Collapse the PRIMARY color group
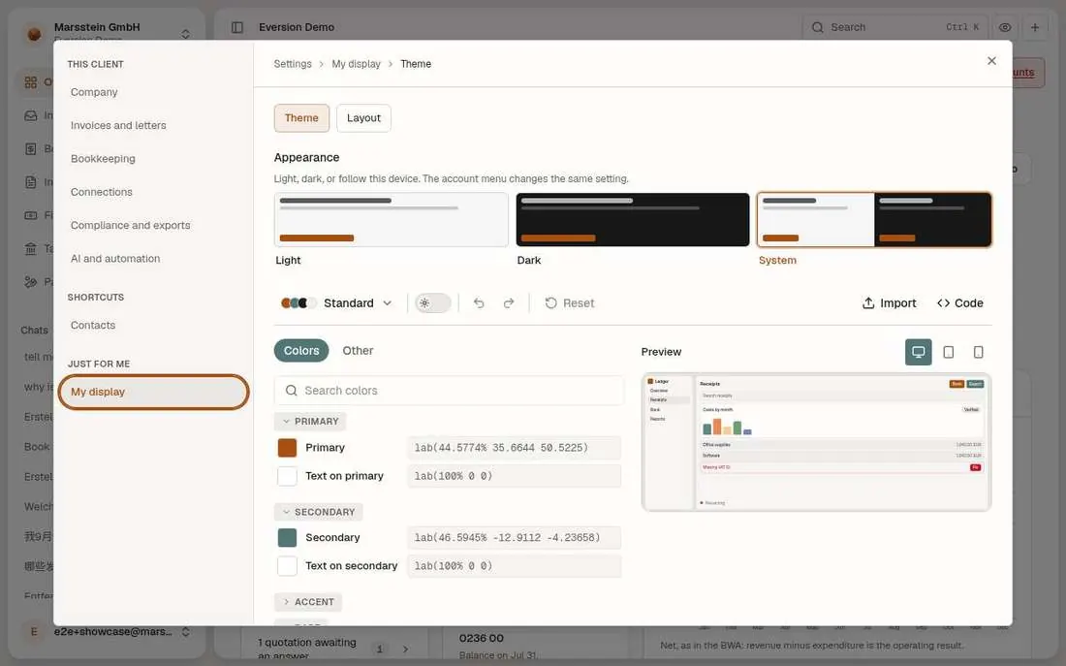This screenshot has width=1066, height=666. [310, 421]
